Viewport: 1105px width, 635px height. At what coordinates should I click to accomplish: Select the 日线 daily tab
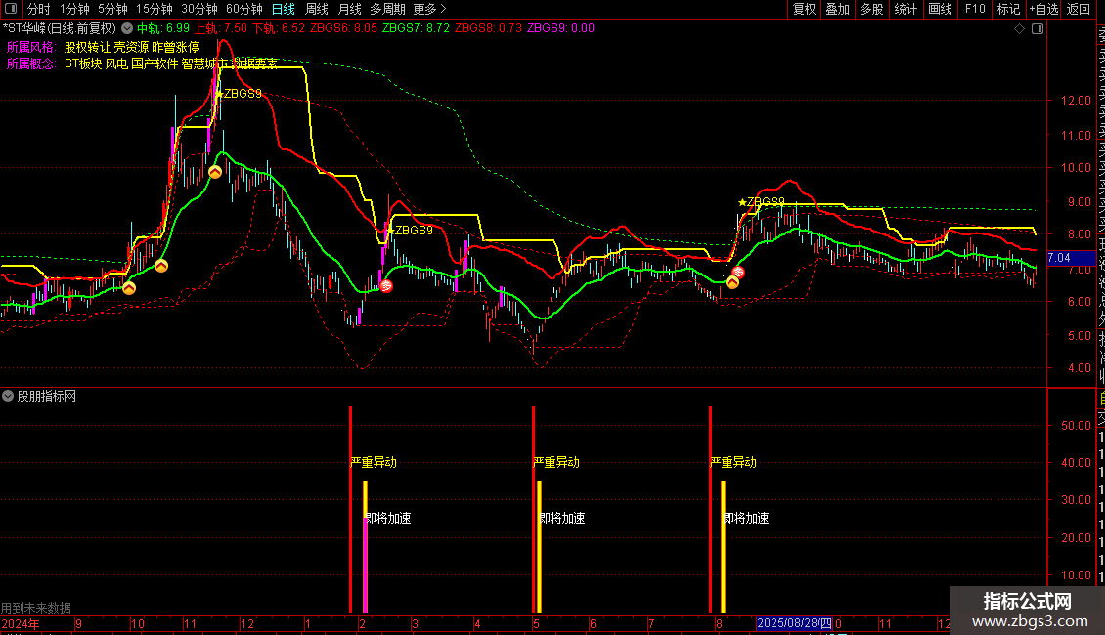(x=284, y=9)
